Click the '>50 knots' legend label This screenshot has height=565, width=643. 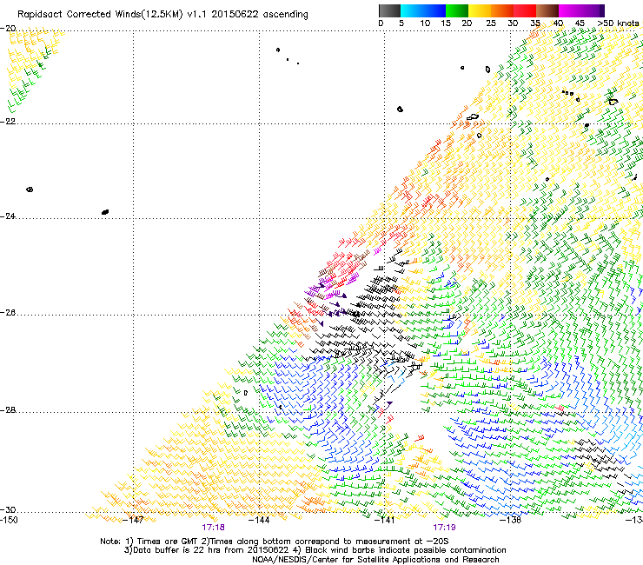pos(618,23)
